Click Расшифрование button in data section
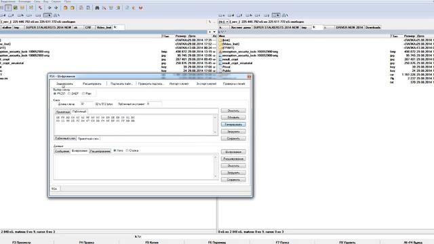Viewport: 434px width, 244px height. 233,159
